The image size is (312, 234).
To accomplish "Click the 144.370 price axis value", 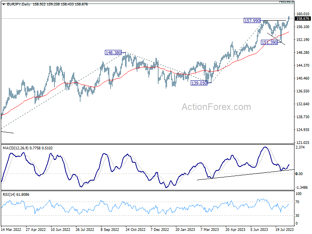I will pyautogui.click(x=303, y=65).
